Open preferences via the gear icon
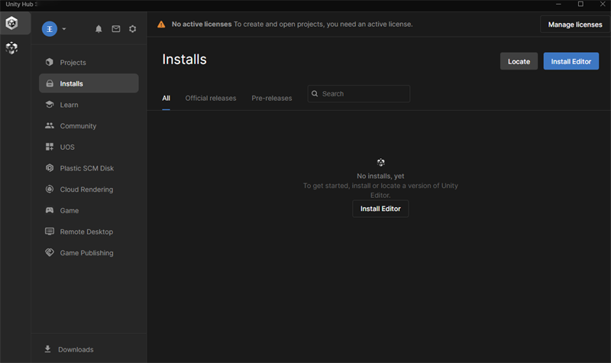Screen dimensions: 611x363 pos(133,29)
